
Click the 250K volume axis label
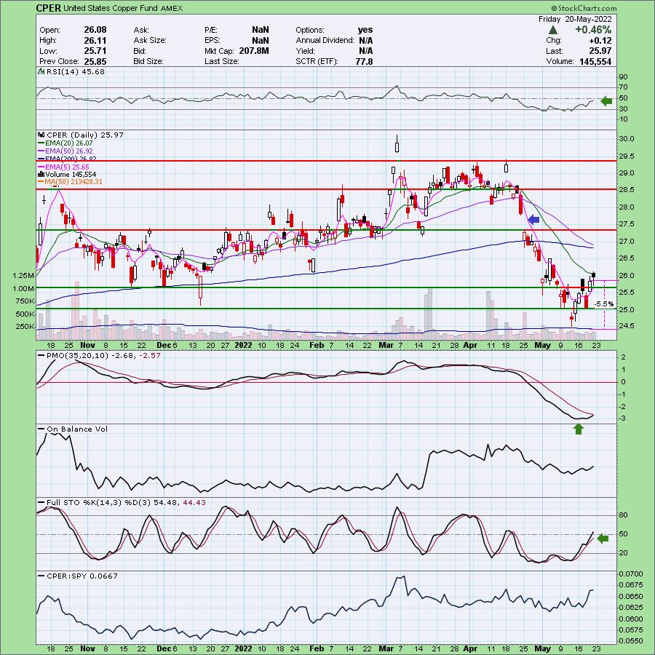25,326
